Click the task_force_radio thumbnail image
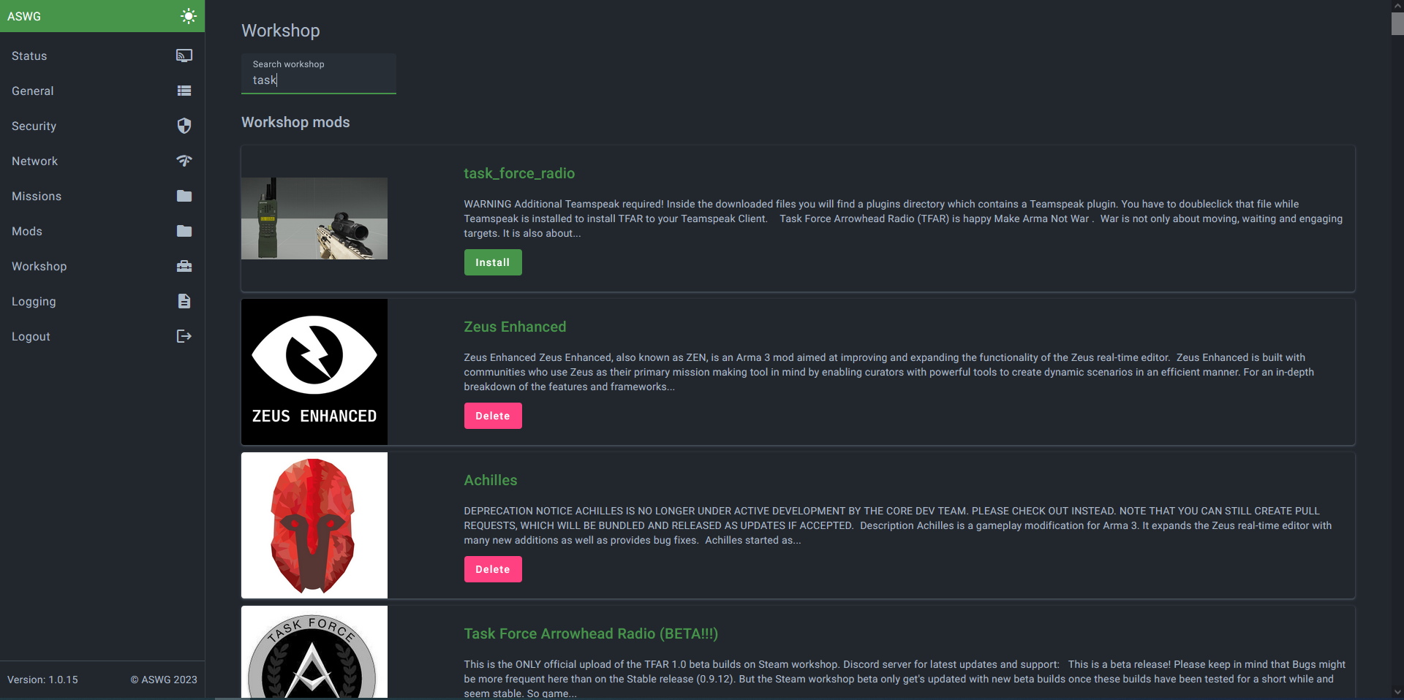Viewport: 1404px width, 700px height. pyautogui.click(x=314, y=218)
